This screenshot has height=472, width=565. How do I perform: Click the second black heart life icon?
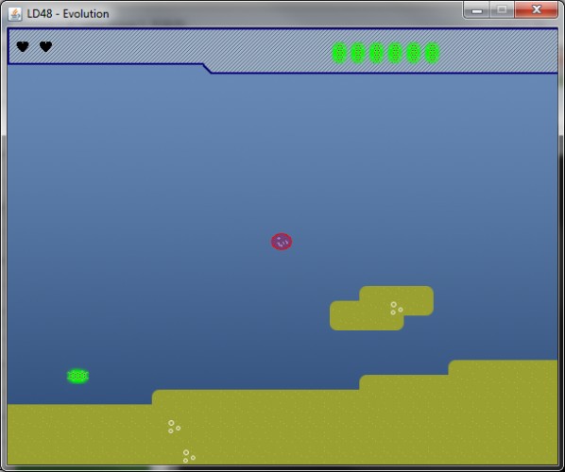point(45,46)
